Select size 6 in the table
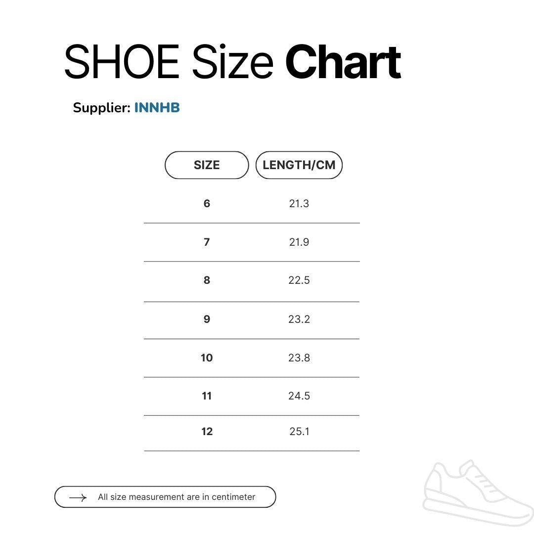The image size is (534, 534). point(207,204)
